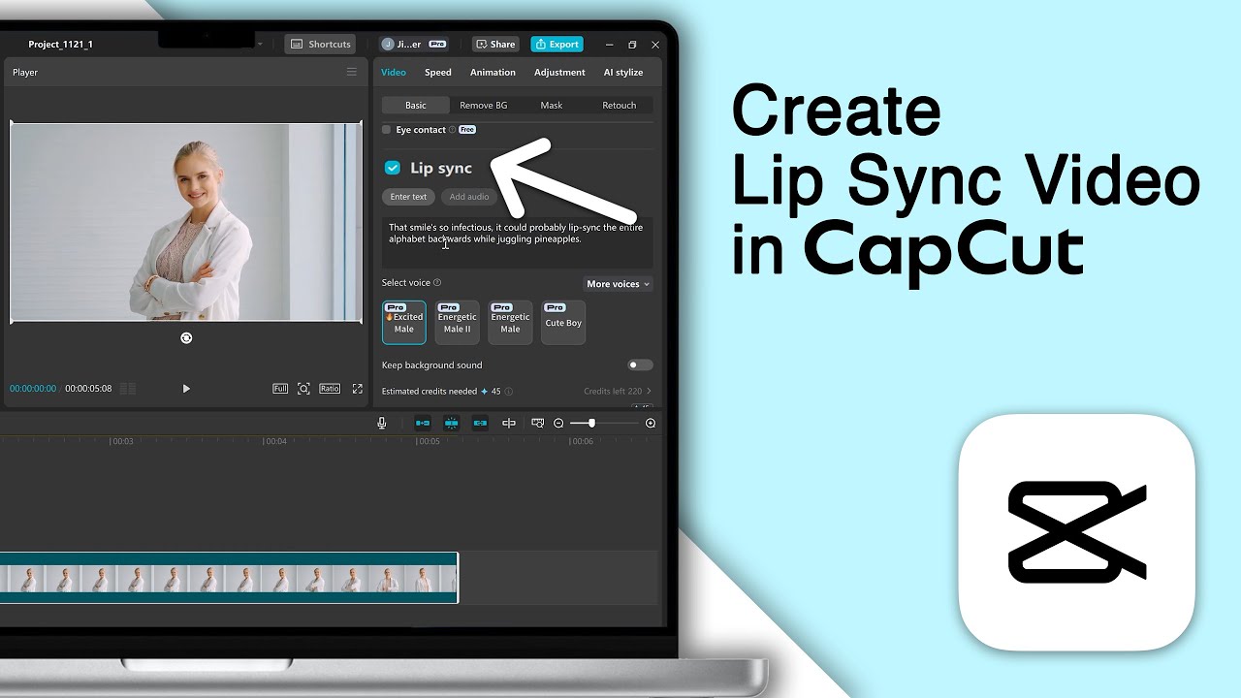Show the Eye contact info icon
Viewport: 1241px width, 698px height.
(453, 130)
